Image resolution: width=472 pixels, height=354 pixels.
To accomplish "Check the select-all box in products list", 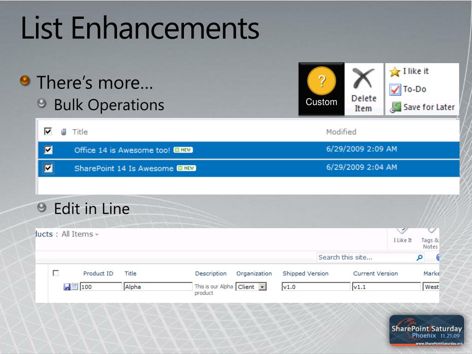I will coord(56,273).
